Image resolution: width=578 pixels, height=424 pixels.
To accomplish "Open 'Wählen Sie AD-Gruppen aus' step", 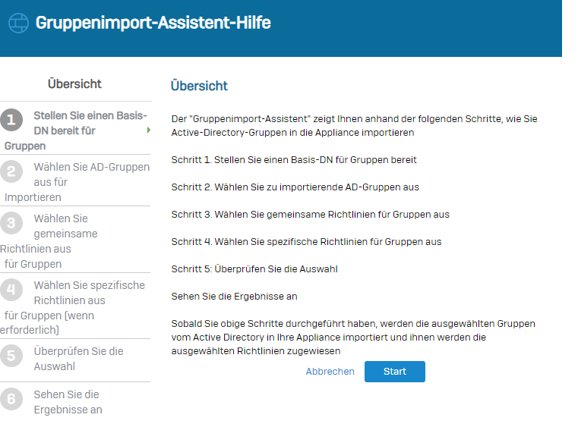I will point(75,182).
